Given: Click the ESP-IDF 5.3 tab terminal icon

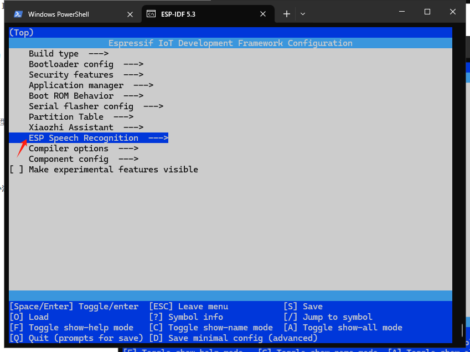Looking at the screenshot, I should point(151,14).
